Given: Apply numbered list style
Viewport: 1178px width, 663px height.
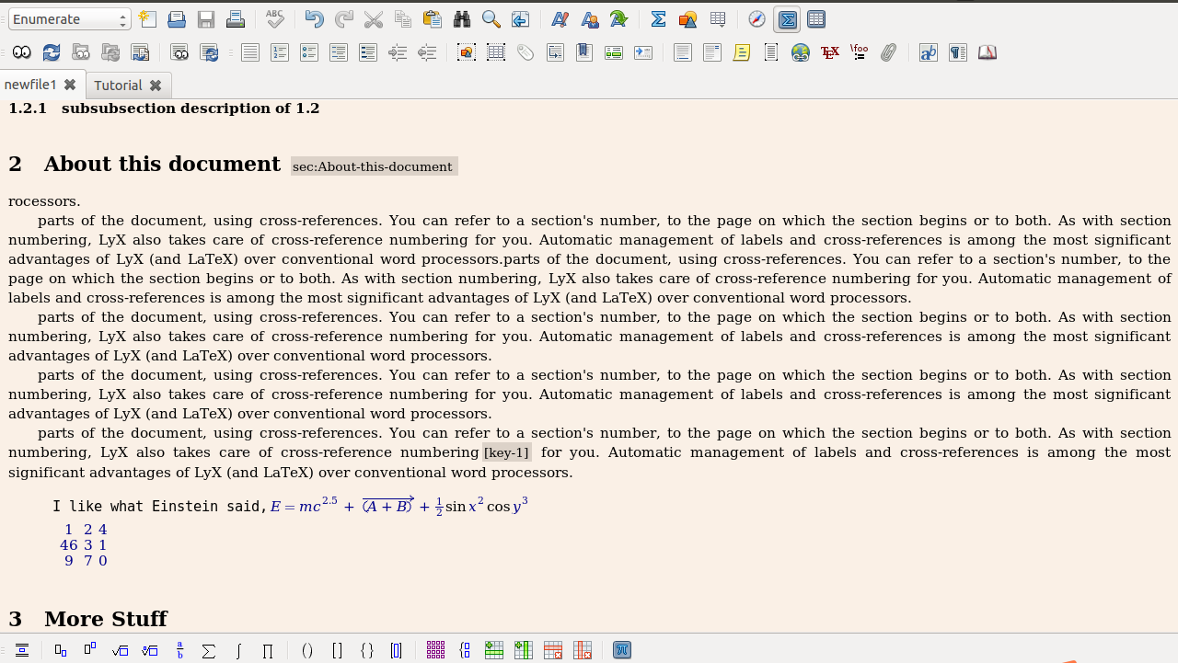Looking at the screenshot, I should [279, 52].
